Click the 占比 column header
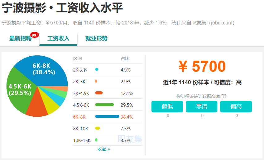264x160 pixels. tap(125, 58)
